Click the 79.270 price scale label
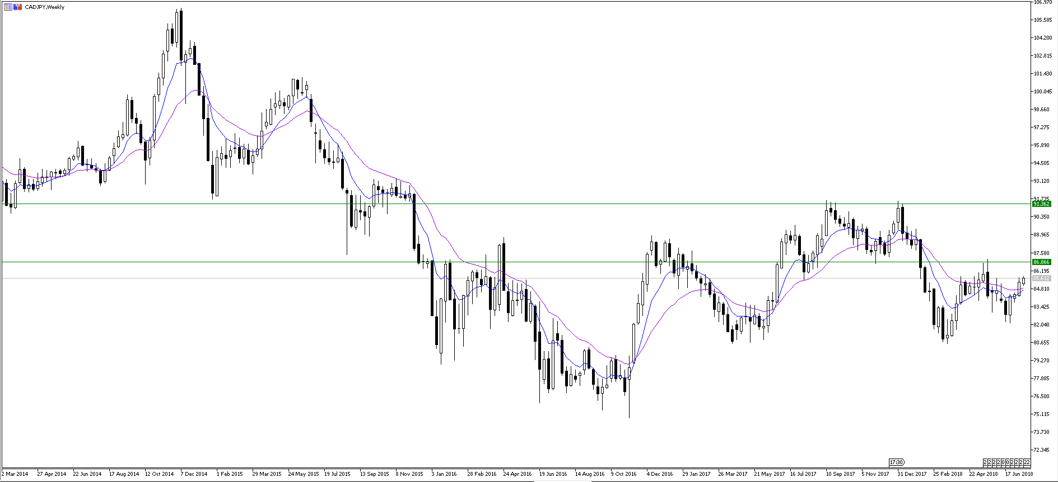This screenshot has width=1058, height=482. coord(1042,361)
